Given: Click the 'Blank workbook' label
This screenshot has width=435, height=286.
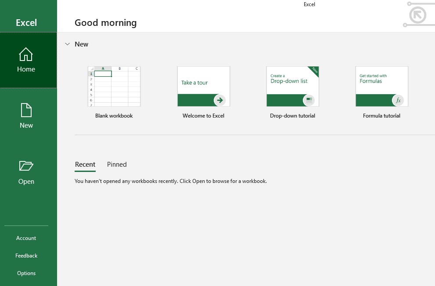Looking at the screenshot, I should click(x=114, y=116).
